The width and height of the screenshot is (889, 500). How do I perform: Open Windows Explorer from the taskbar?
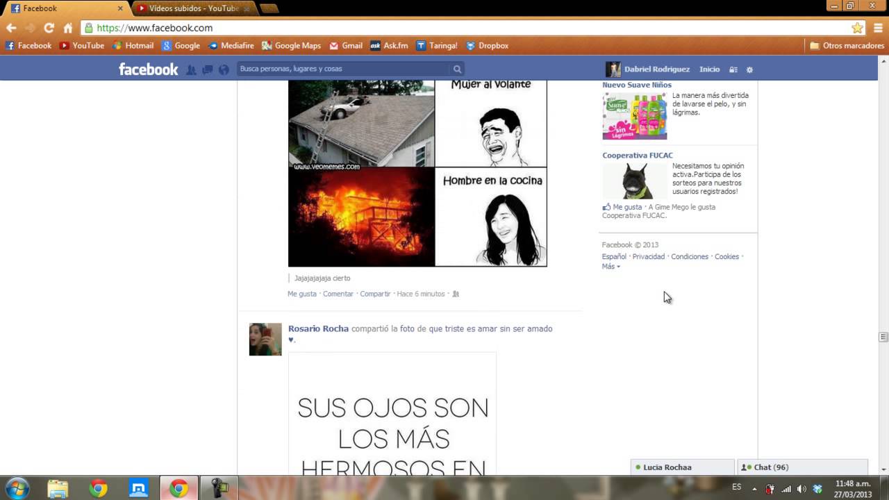(58, 488)
